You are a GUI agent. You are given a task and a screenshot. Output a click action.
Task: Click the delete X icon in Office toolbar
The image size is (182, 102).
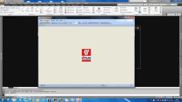point(66,23)
